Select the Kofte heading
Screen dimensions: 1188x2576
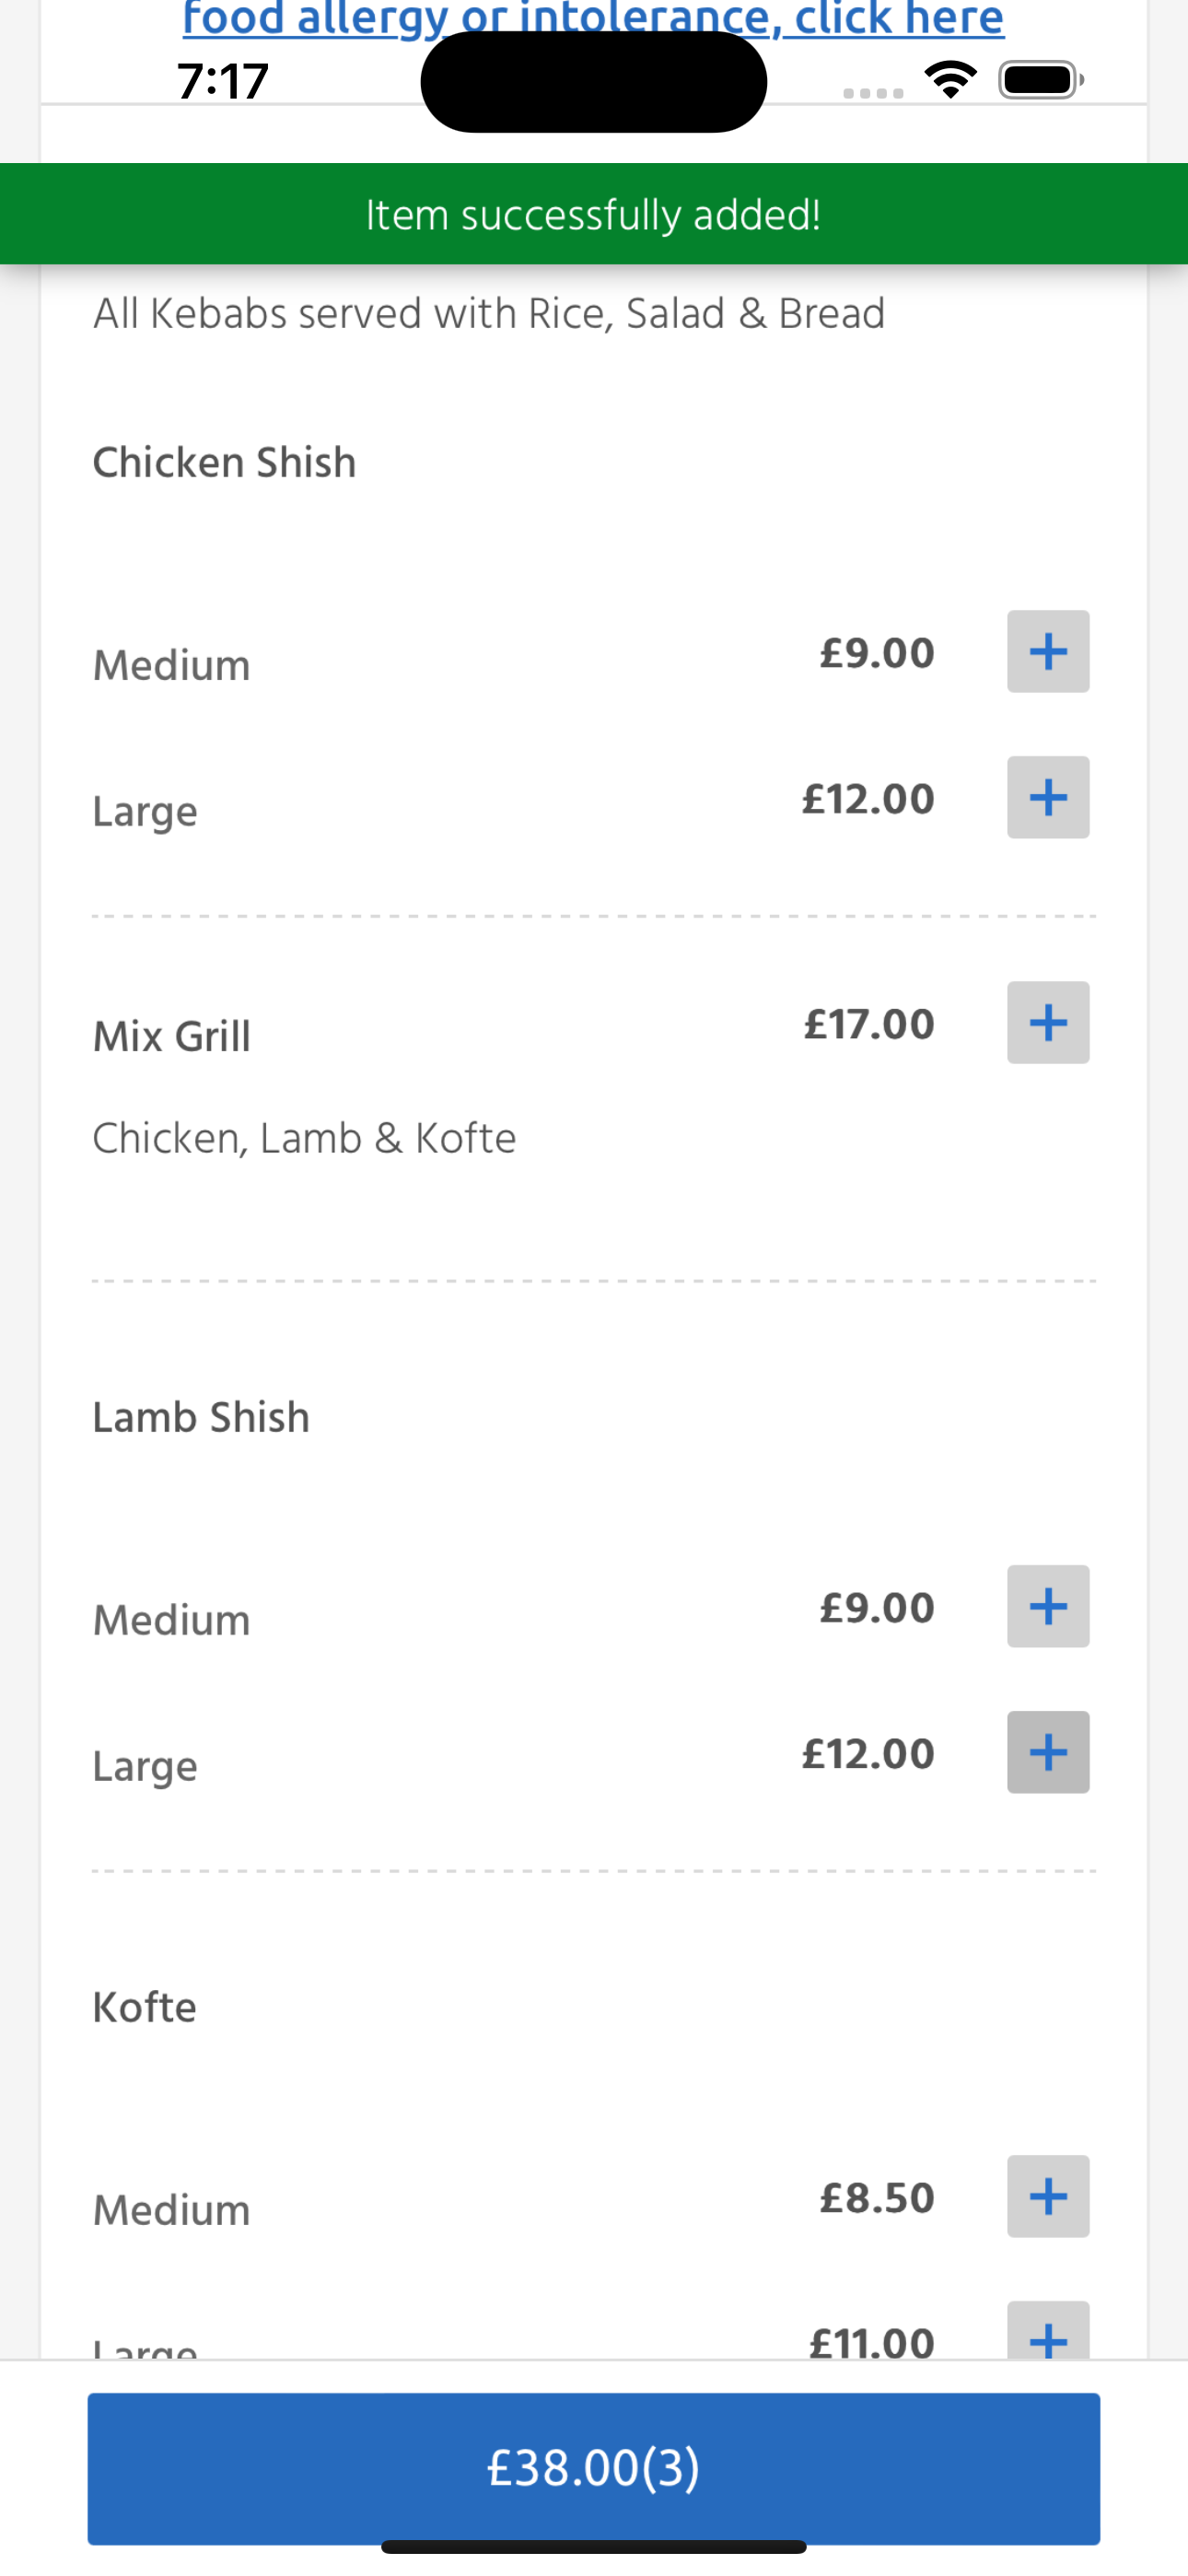pos(145,2007)
